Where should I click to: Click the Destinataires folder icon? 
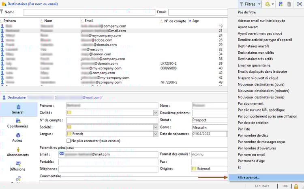click(4, 4)
